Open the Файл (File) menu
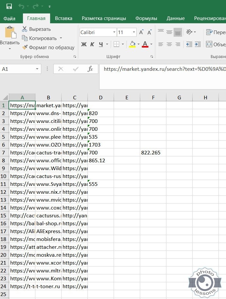Screen dimensions: 226x299 pos(9,18)
